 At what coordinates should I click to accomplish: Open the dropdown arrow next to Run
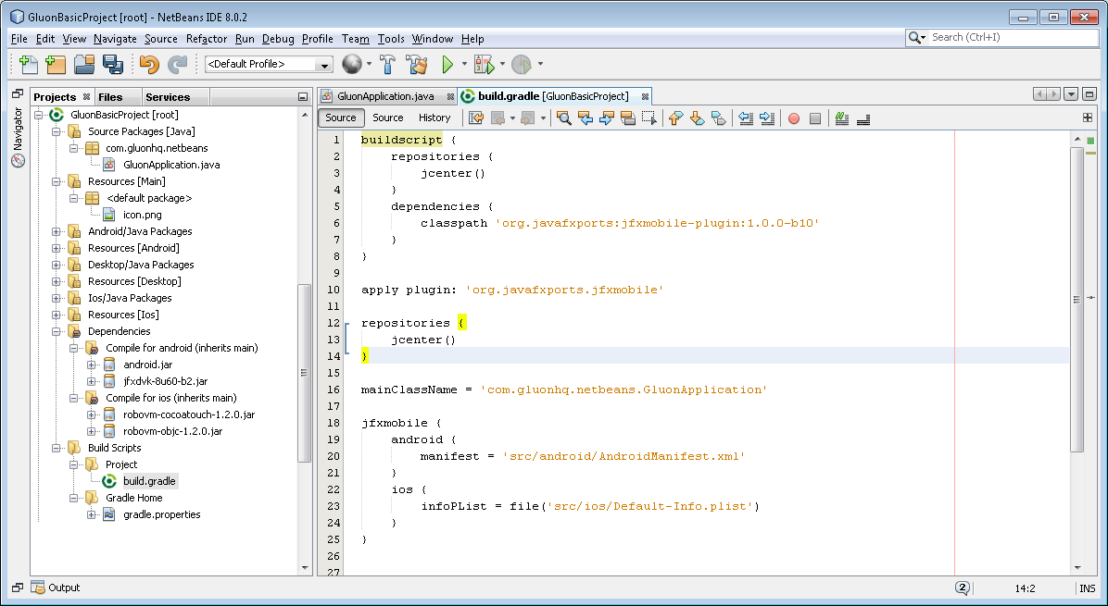[x=464, y=64]
